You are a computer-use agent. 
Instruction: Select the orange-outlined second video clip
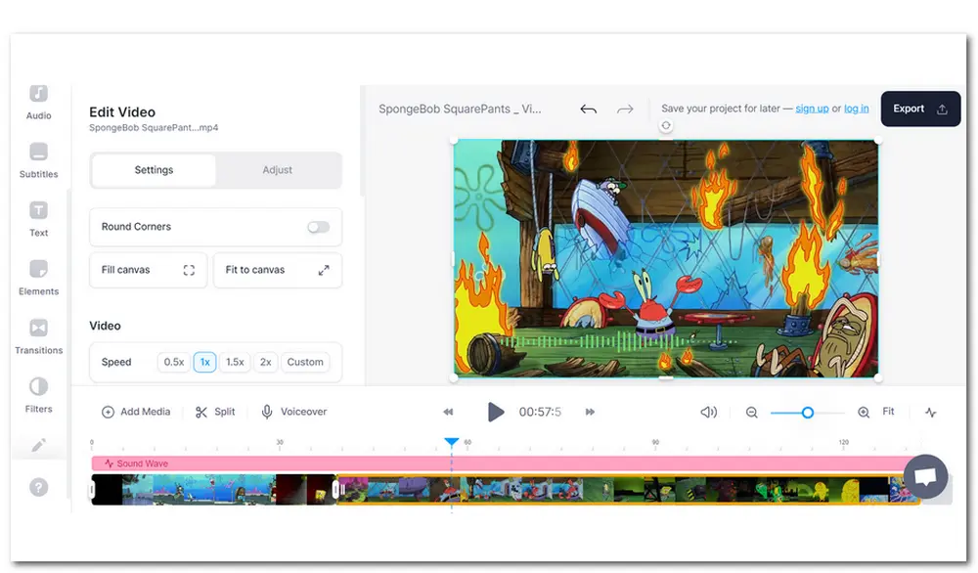tap(628, 490)
